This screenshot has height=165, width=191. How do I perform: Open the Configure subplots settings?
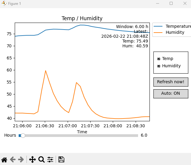pyautogui.click(x=50, y=160)
